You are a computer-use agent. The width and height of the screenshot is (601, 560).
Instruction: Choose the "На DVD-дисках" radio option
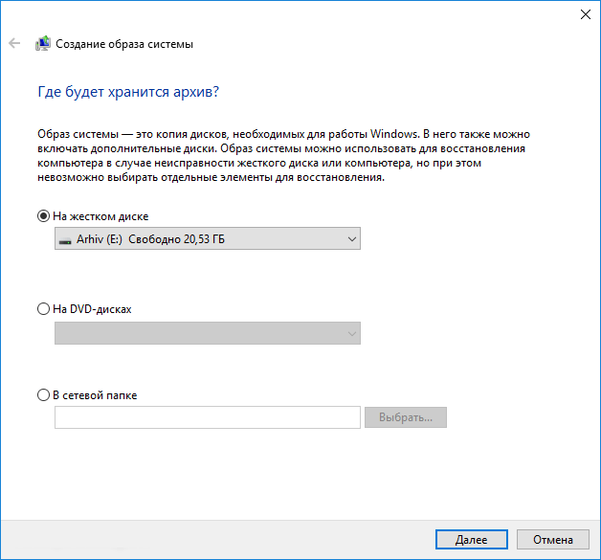[x=43, y=310]
